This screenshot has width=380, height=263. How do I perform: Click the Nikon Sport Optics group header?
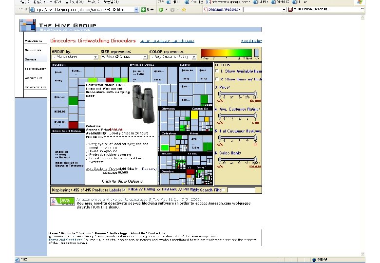tap(68, 131)
